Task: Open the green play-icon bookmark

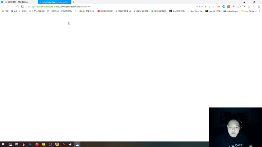Action: pos(159,11)
